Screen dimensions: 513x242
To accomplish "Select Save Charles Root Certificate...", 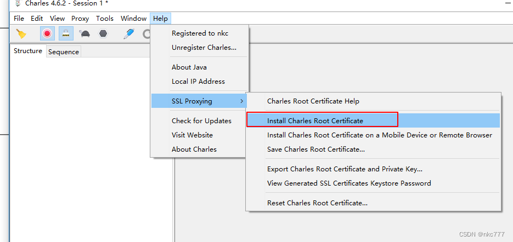I will 373,149.
